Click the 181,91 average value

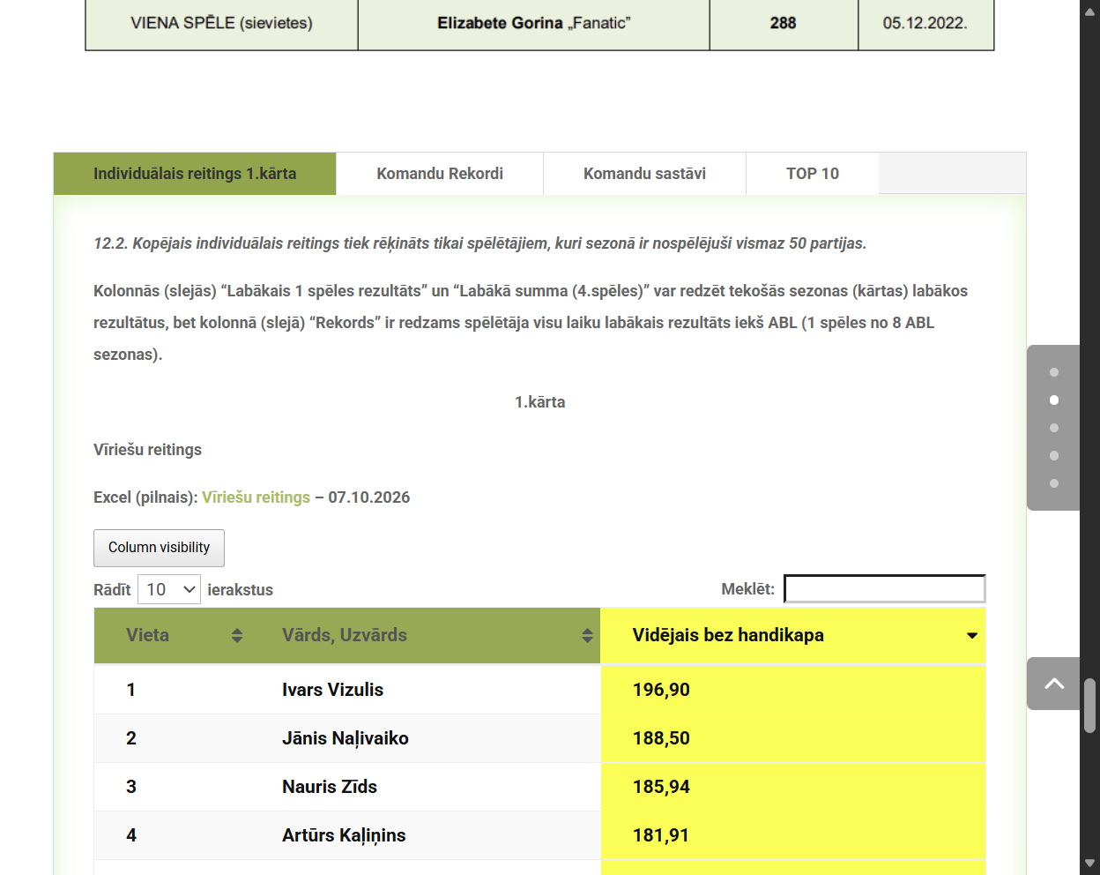coord(661,835)
